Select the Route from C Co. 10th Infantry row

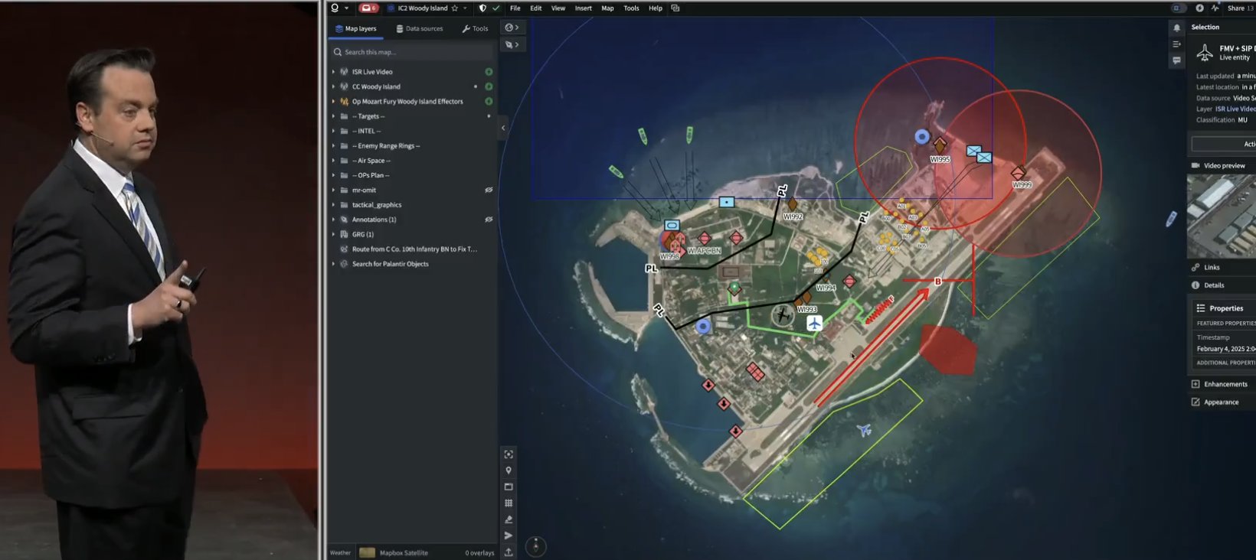point(414,249)
